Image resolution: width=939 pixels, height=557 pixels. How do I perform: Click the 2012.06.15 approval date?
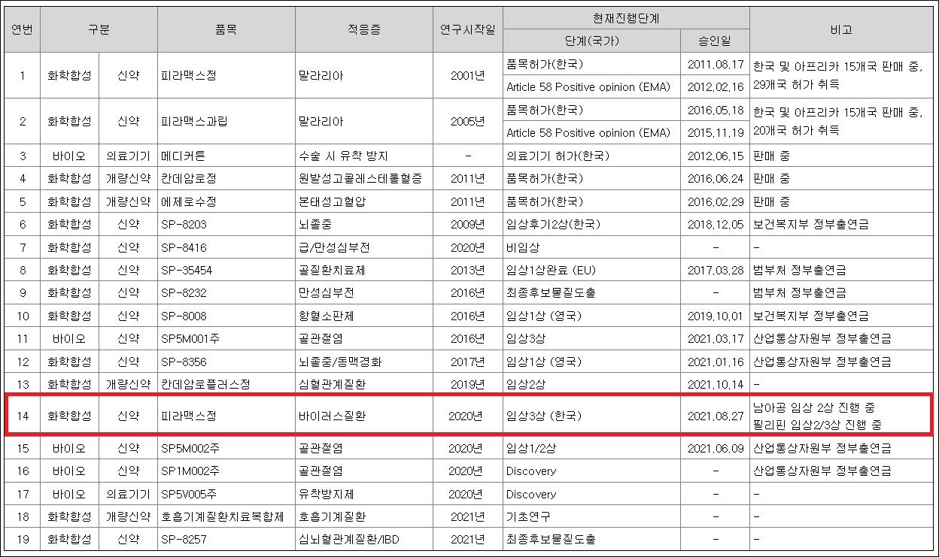click(x=716, y=156)
